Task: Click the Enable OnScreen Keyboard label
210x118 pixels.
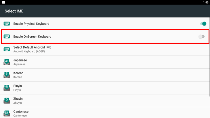Action: tap(32, 36)
